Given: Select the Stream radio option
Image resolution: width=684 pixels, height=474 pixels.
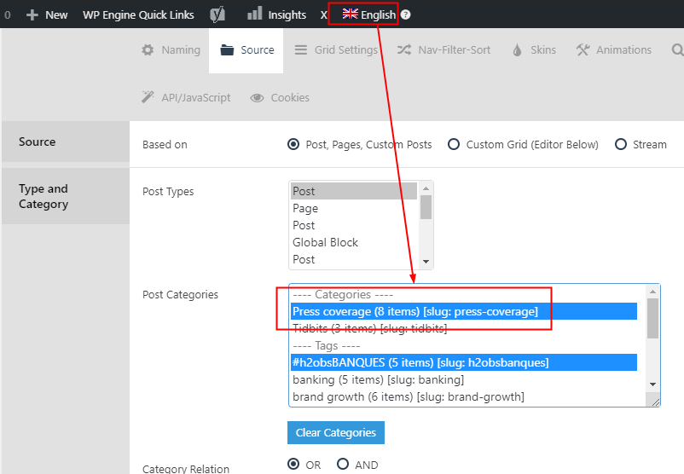Looking at the screenshot, I should [x=620, y=144].
